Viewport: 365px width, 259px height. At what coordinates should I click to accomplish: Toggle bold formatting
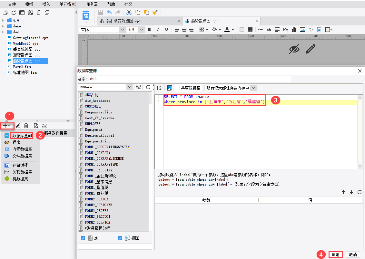(149, 30)
